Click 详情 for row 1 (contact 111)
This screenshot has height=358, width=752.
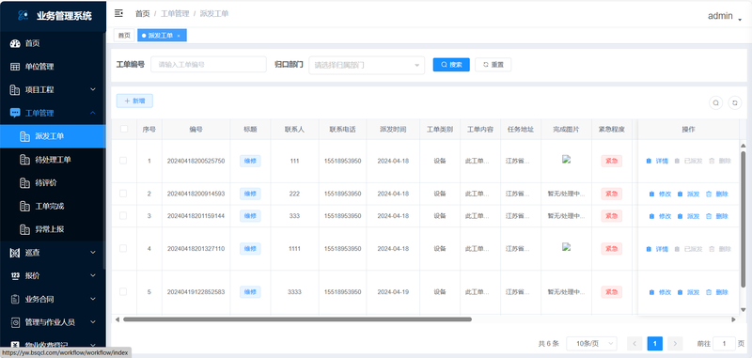click(x=657, y=161)
